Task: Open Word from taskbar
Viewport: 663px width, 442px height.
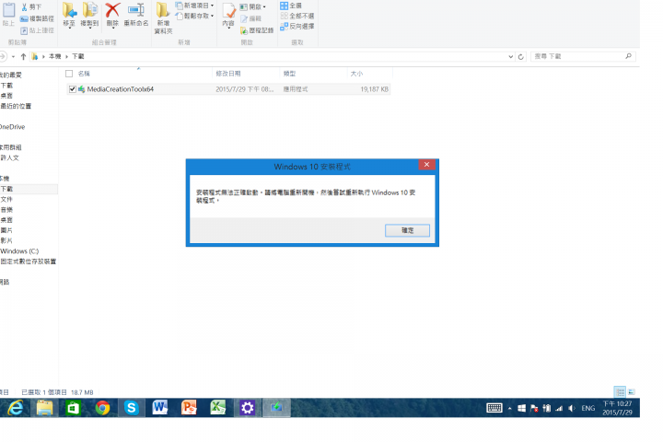Action: click(x=160, y=408)
